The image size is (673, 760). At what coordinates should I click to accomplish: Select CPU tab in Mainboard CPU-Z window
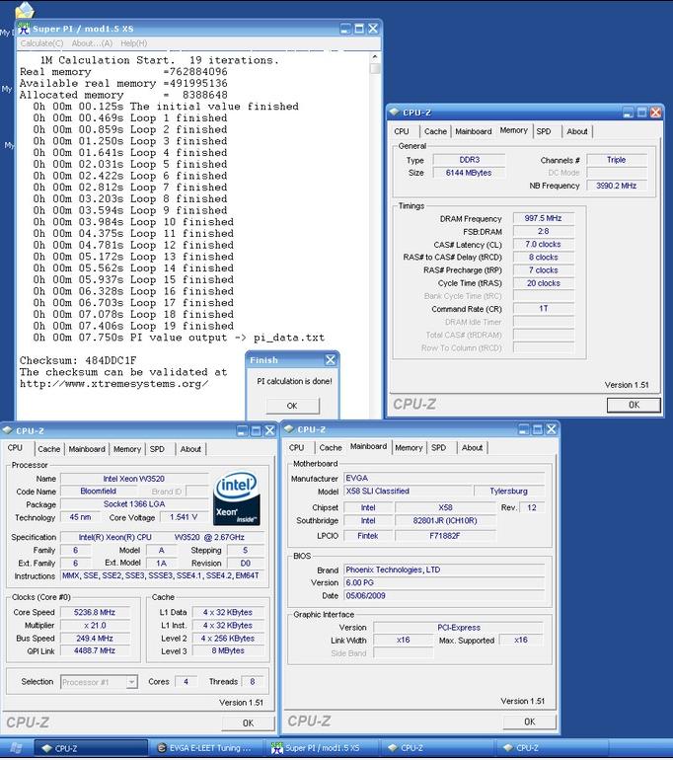[296, 448]
